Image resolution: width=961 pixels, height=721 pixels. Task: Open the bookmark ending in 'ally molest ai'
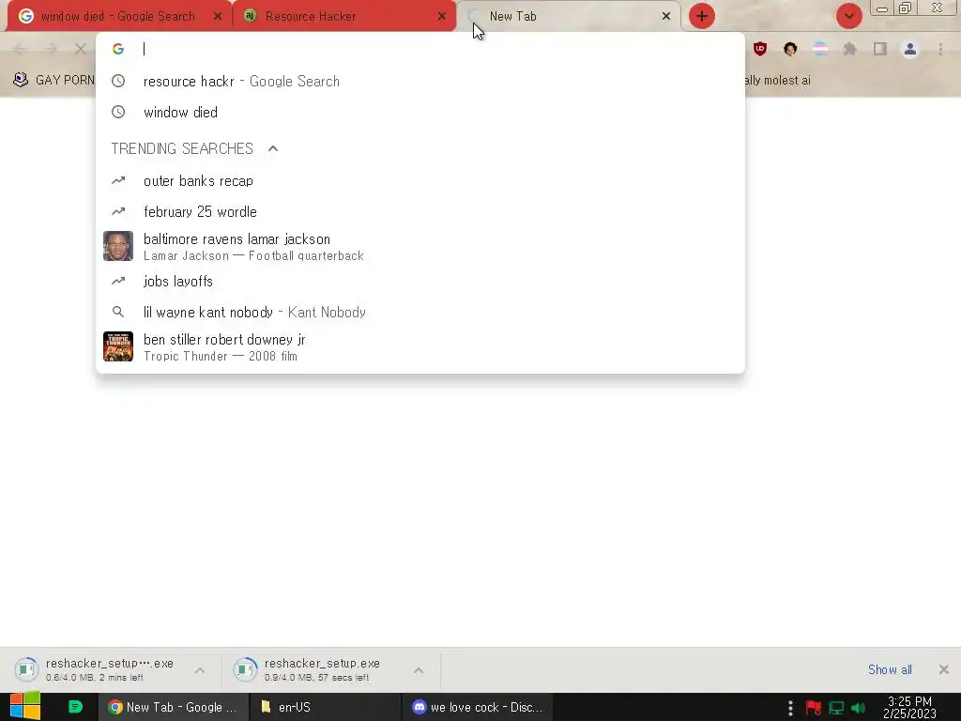[x=778, y=80]
